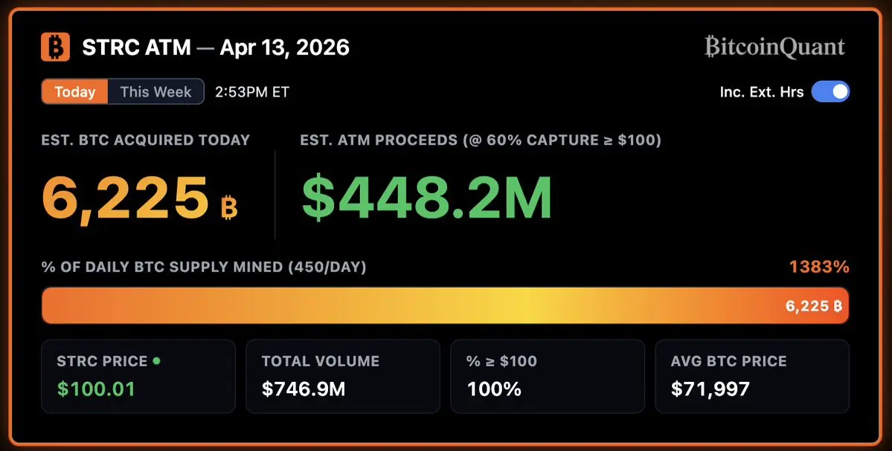Select the Today tab
The width and height of the screenshot is (892, 451).
(x=74, y=92)
